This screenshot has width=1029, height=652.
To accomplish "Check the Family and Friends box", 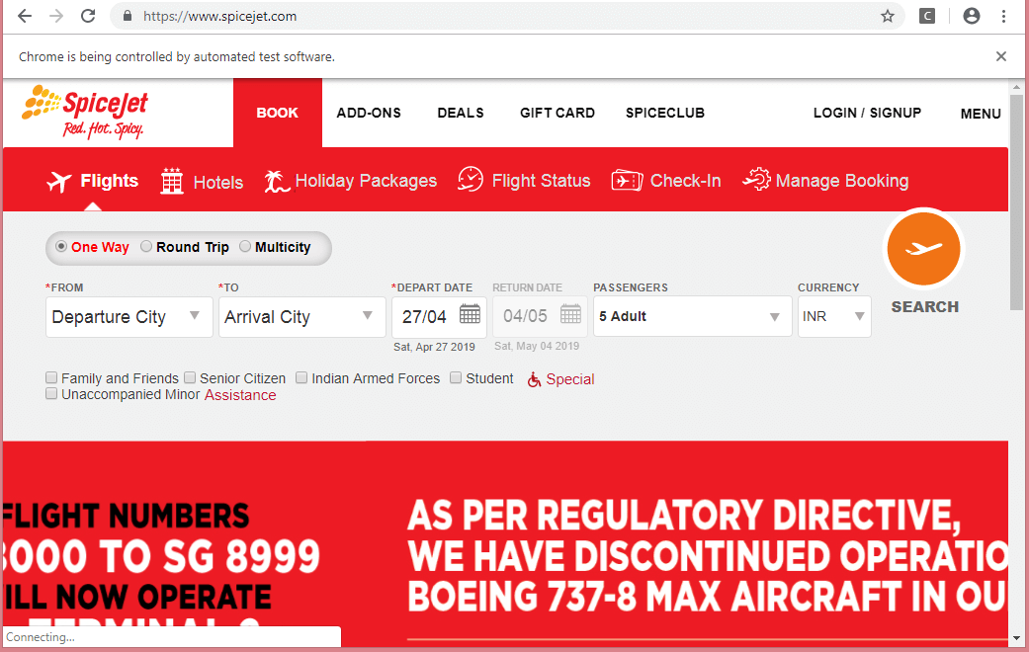I will tap(51, 377).
